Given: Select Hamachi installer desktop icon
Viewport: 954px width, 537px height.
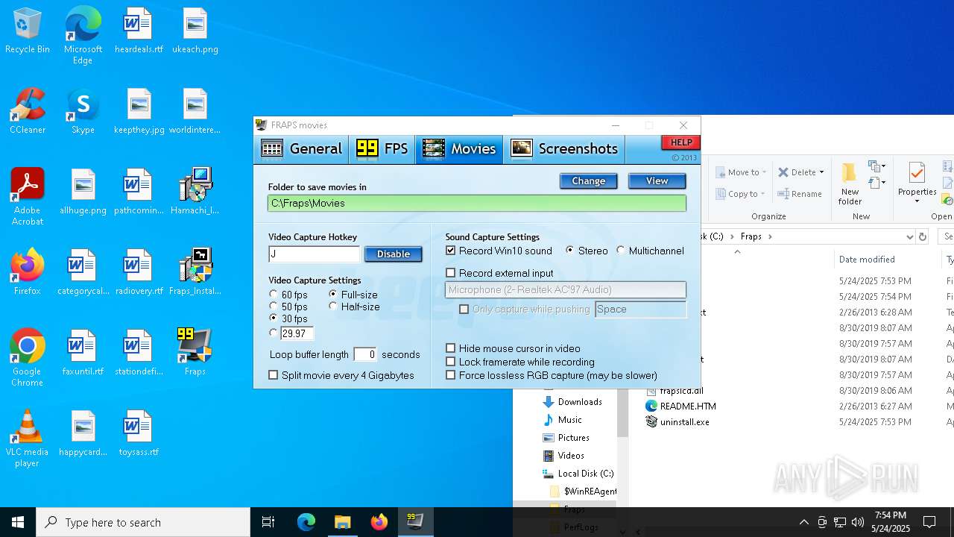Looking at the screenshot, I should pos(195,192).
